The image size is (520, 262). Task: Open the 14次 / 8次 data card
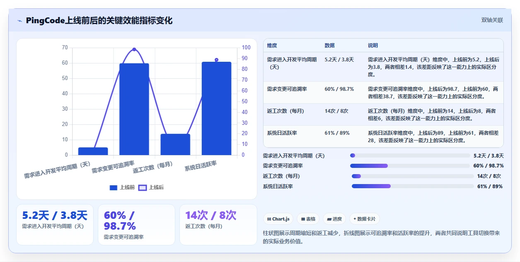pyautogui.click(x=218, y=224)
